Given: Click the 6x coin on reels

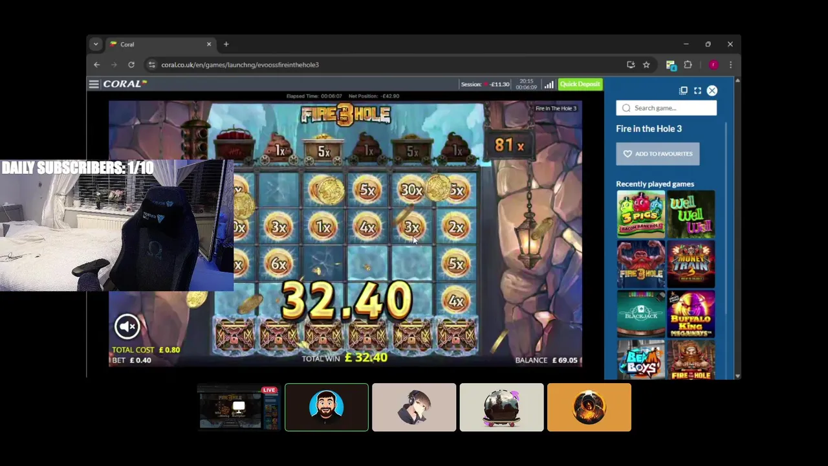Looking at the screenshot, I should click(x=279, y=264).
